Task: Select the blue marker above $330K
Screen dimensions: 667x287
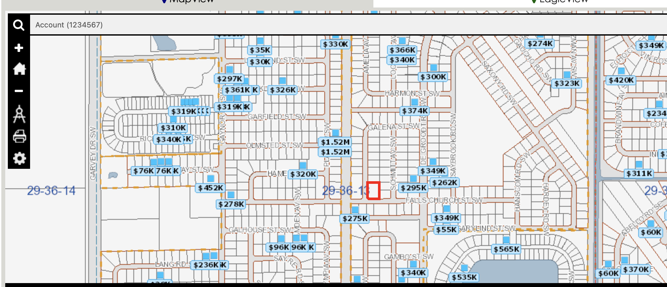Action: (x=335, y=37)
